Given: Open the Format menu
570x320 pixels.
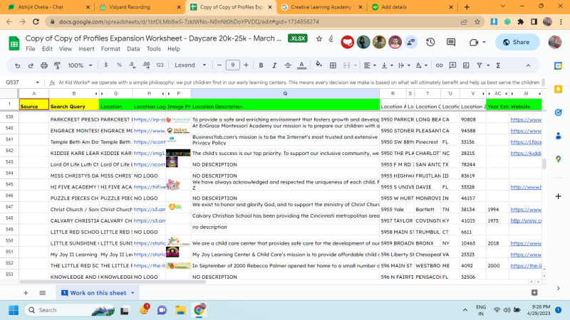Looking at the screenshot, I should (110, 49).
